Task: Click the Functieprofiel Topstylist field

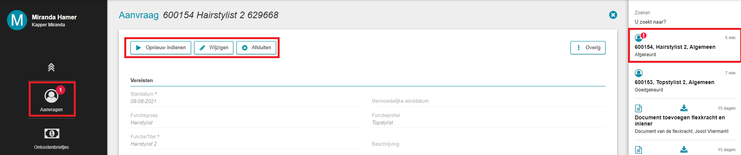Action: [489, 120]
